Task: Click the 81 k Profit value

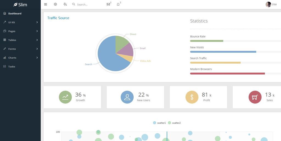Action: [206, 95]
